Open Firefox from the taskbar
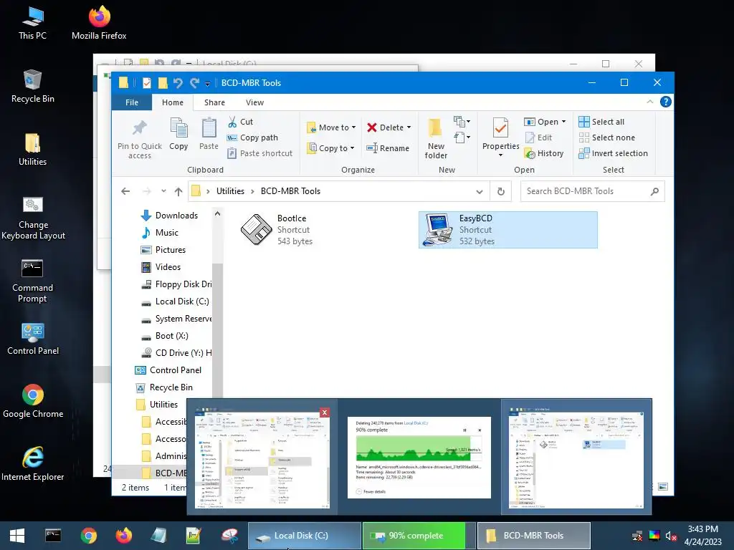 coord(123,536)
